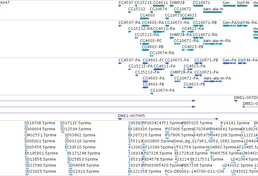Select the SD22913.5prime EST label

pos(84,171)
